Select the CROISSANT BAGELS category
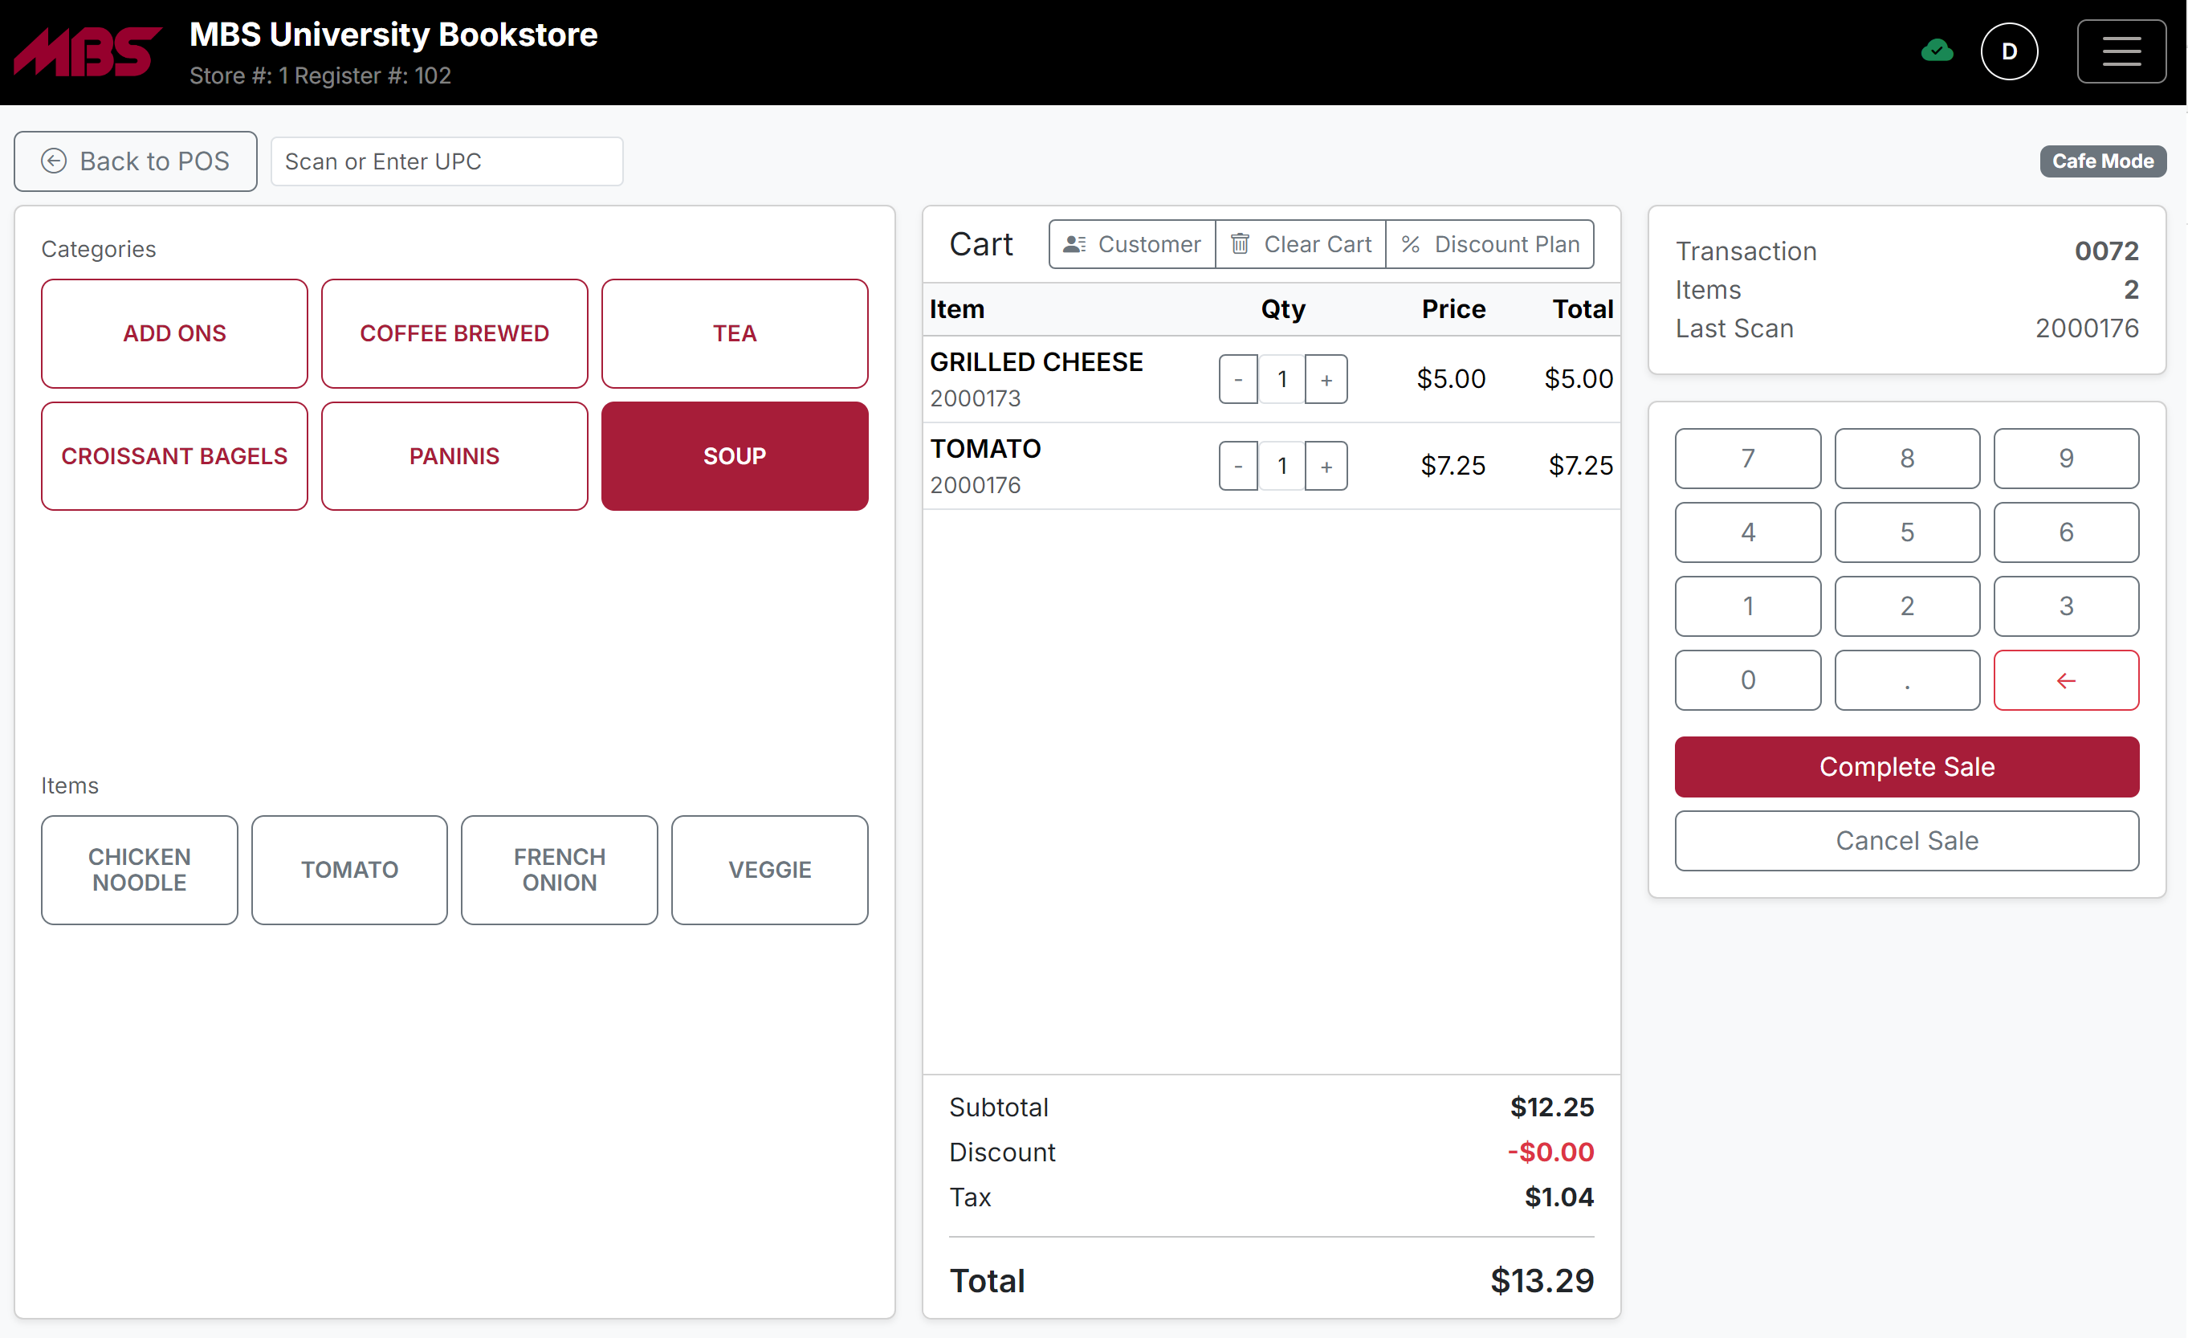The image size is (2188, 1338). (174, 457)
